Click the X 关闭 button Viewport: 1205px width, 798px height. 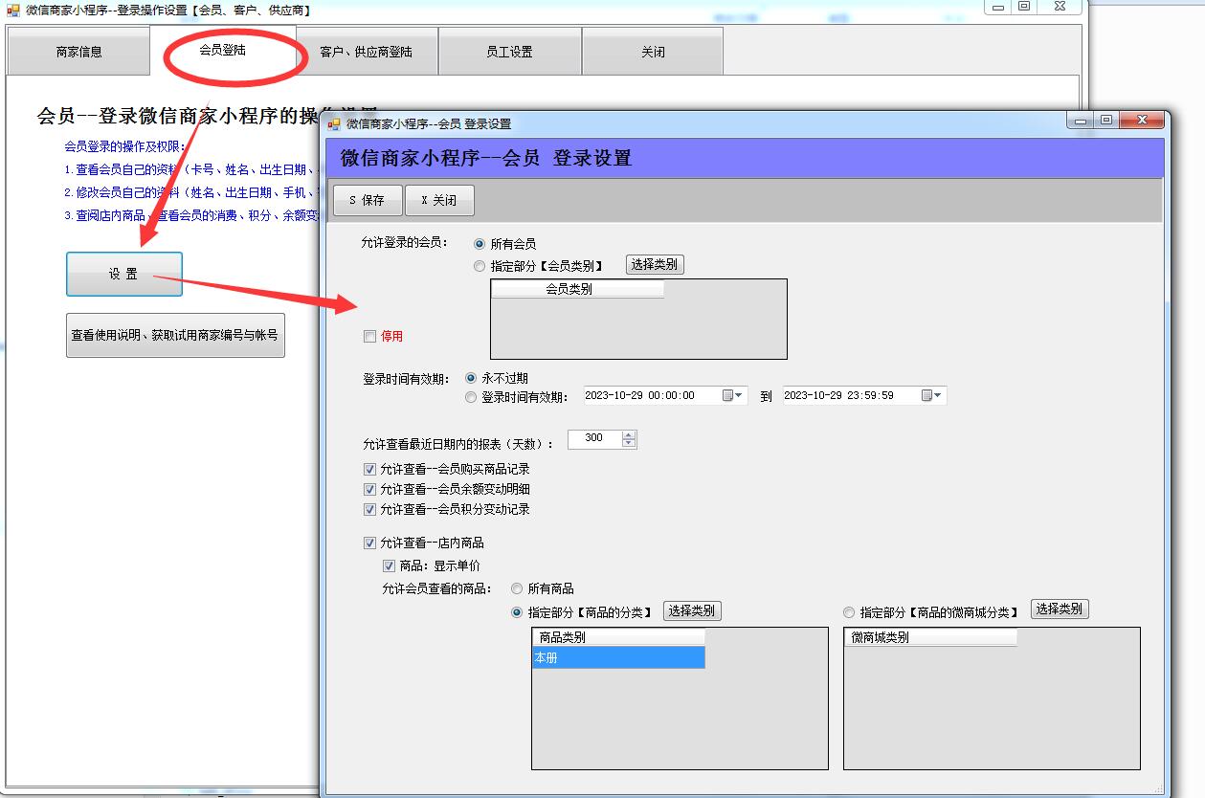click(x=439, y=200)
